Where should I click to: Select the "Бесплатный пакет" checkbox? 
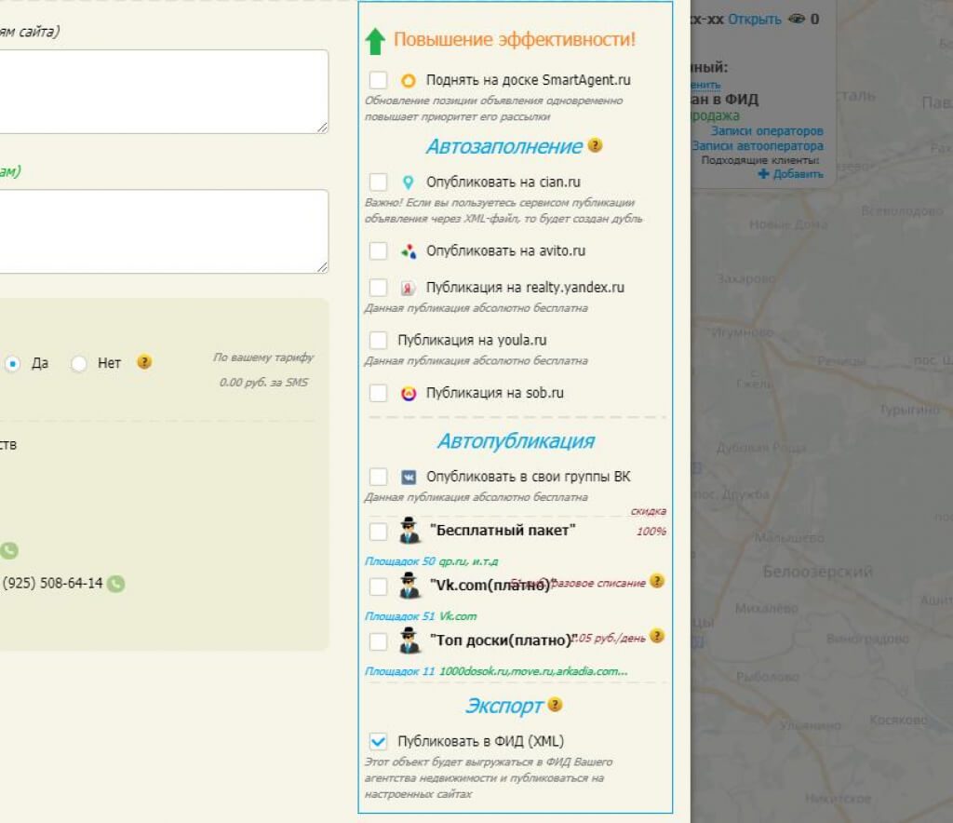coord(378,532)
